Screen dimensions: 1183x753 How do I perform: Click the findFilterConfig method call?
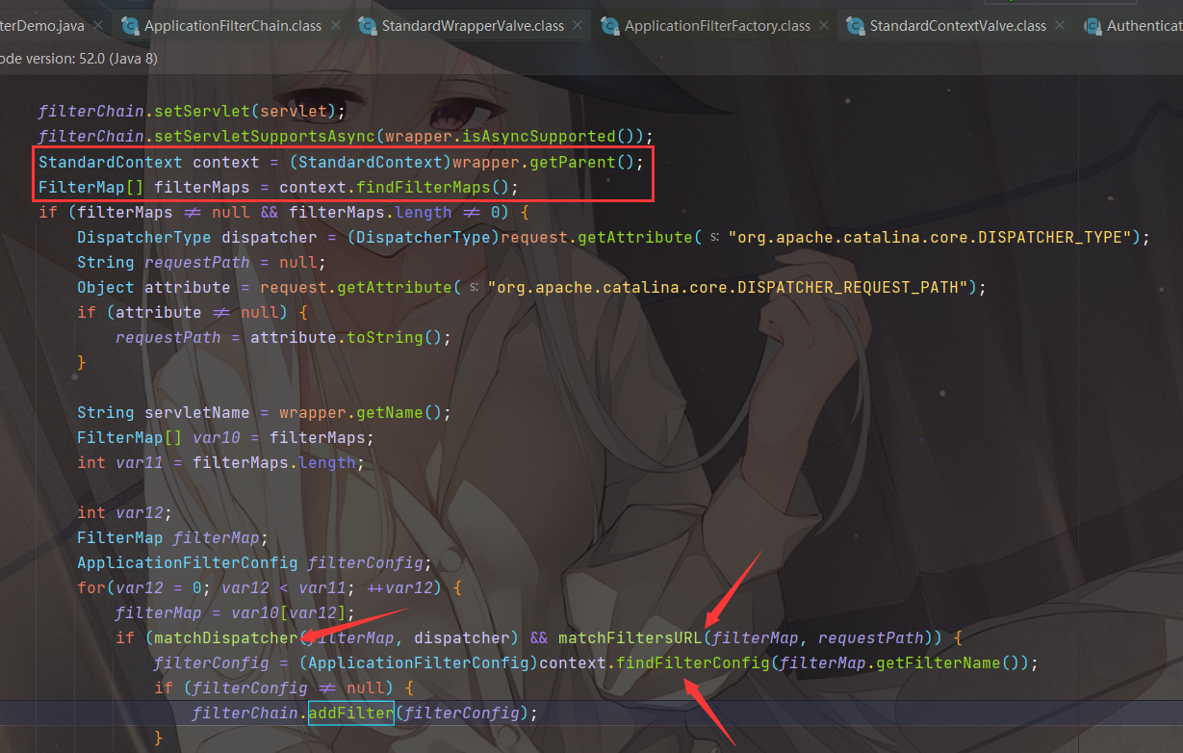[x=693, y=662]
